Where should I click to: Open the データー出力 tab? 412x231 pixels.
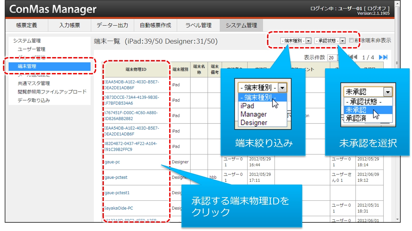pyautogui.click(x=112, y=25)
